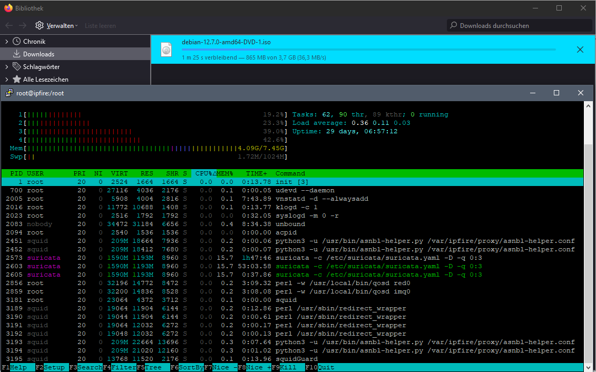Click the forward arrow in Bibliothek toolbar

(x=23, y=25)
